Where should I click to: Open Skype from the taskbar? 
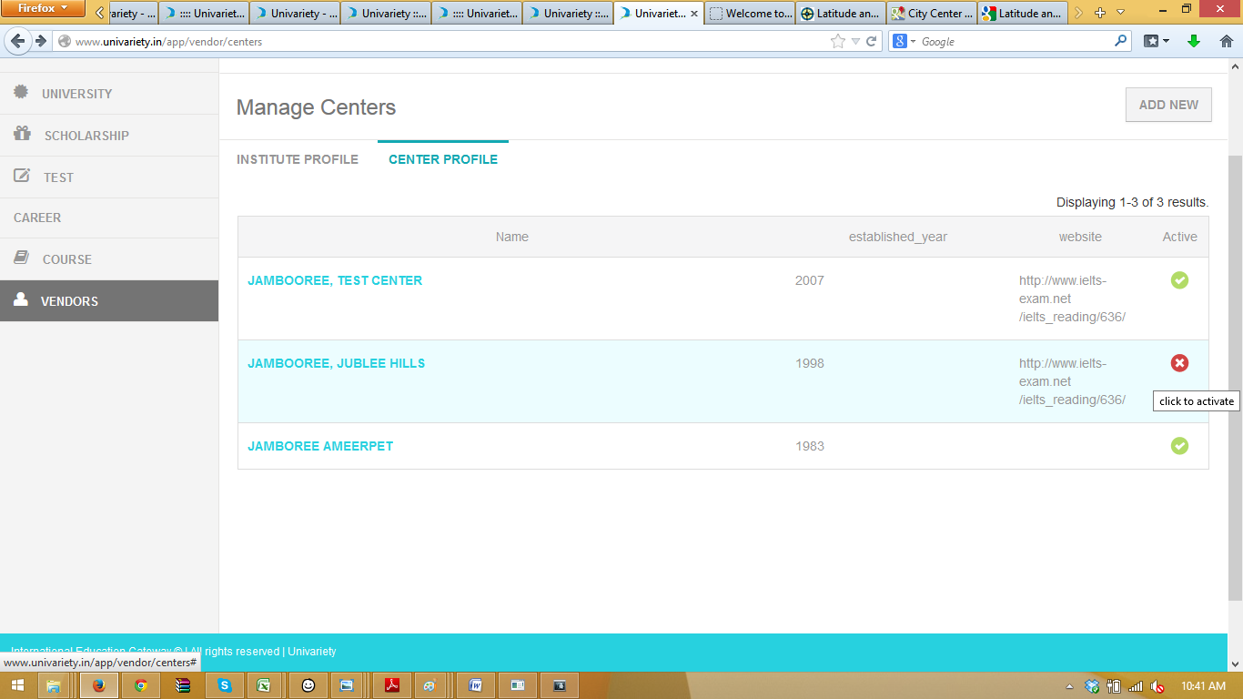point(225,685)
